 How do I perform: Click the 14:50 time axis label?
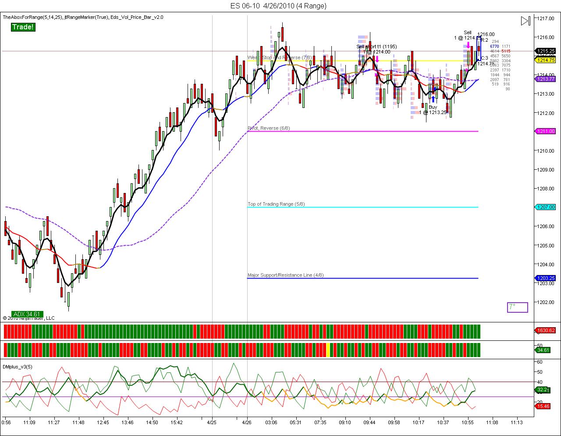click(x=152, y=423)
